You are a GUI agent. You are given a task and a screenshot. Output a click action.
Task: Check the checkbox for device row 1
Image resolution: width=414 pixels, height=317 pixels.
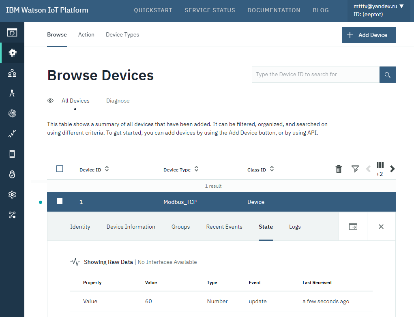pos(60,201)
